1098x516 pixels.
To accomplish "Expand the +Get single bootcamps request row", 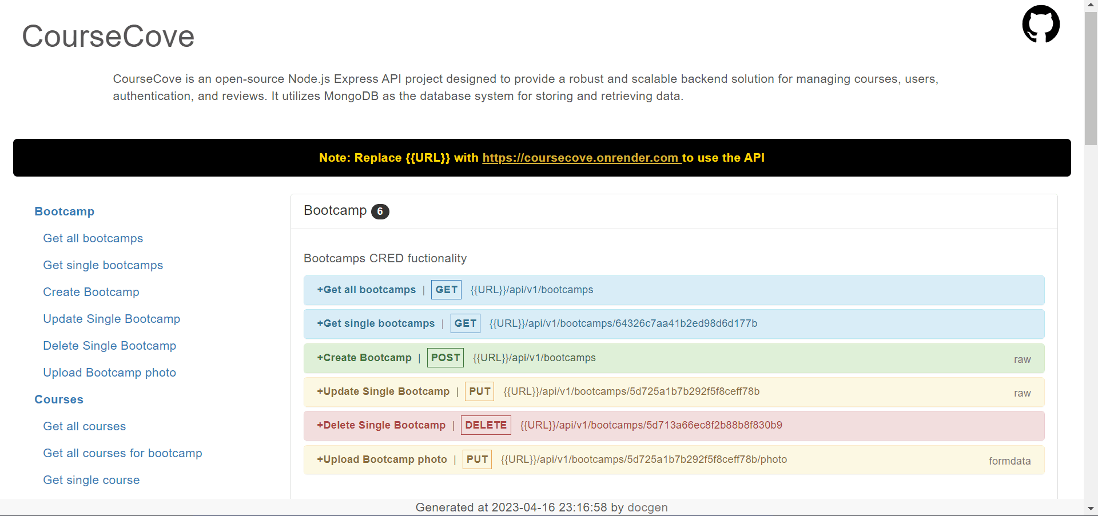I will coord(674,324).
